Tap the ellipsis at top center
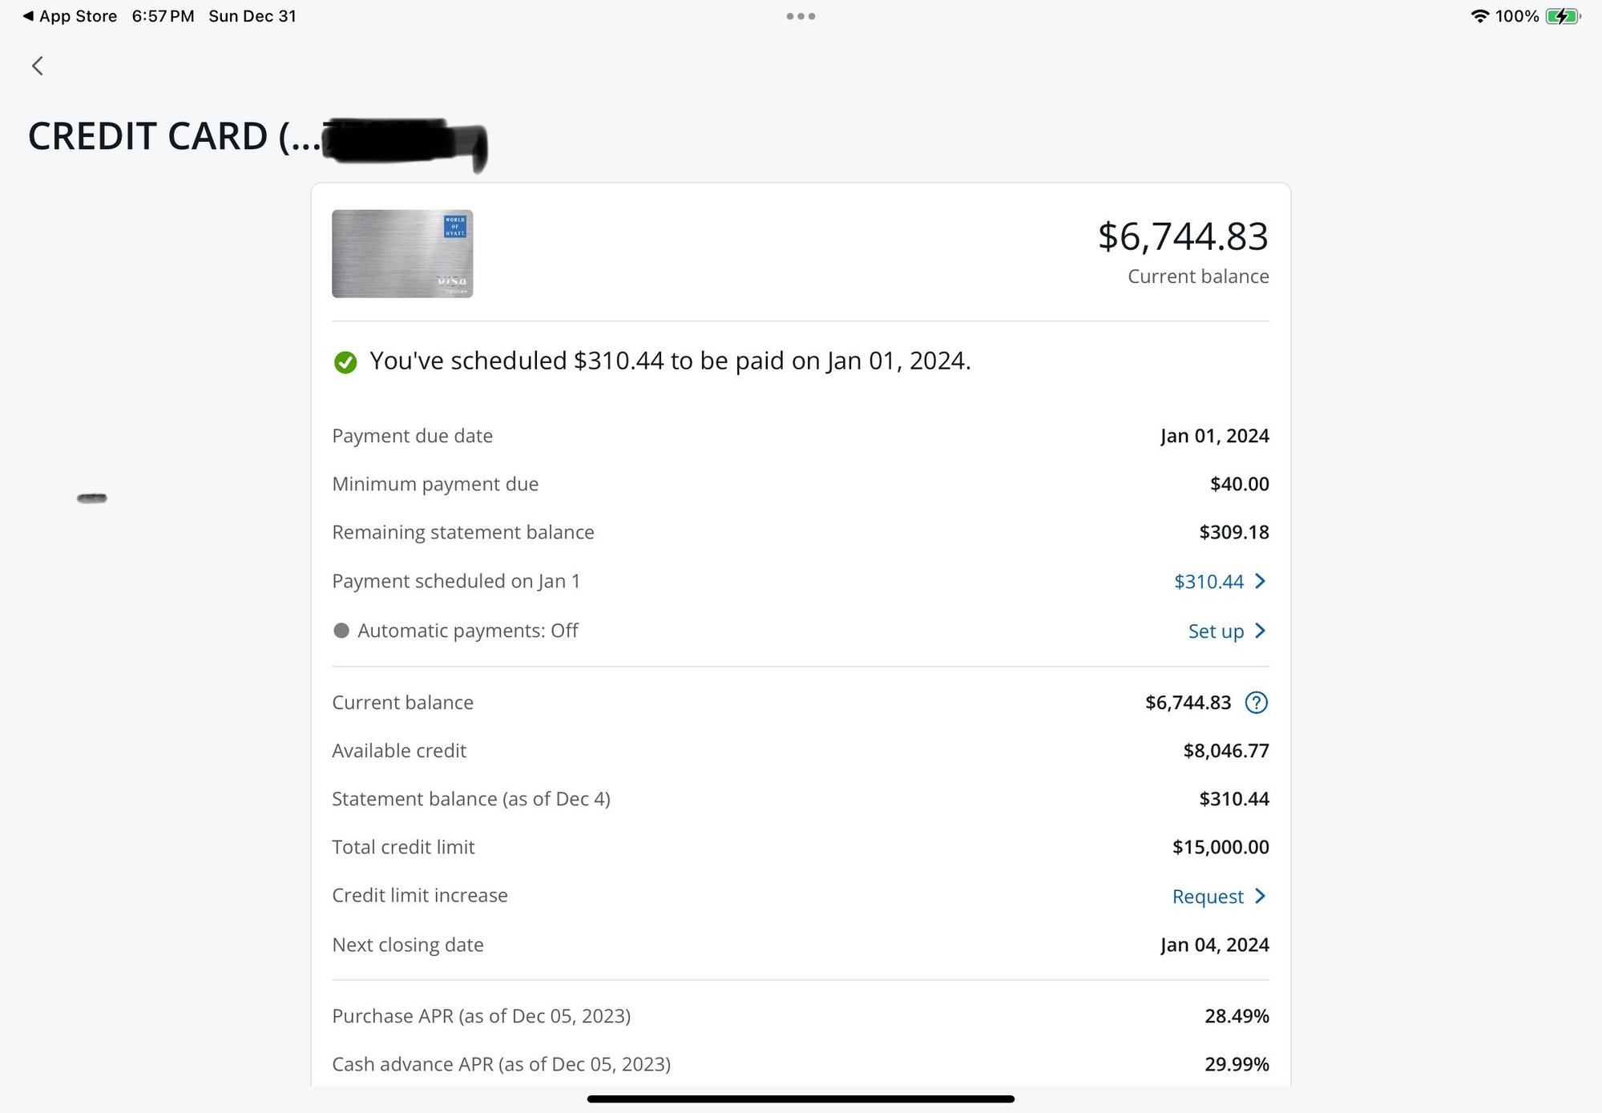The height and width of the screenshot is (1113, 1602). pos(801,15)
